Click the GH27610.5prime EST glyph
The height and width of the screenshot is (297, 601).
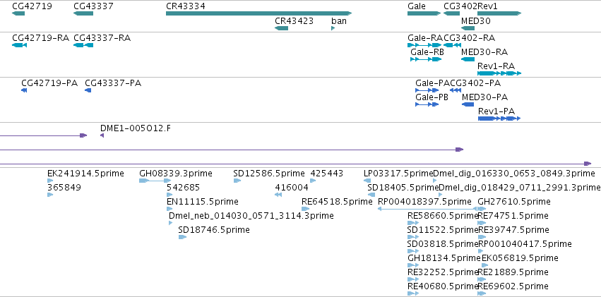(482, 209)
